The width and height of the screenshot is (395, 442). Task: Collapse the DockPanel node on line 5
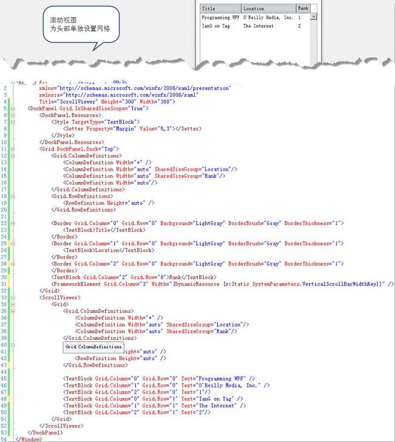coord(13,109)
